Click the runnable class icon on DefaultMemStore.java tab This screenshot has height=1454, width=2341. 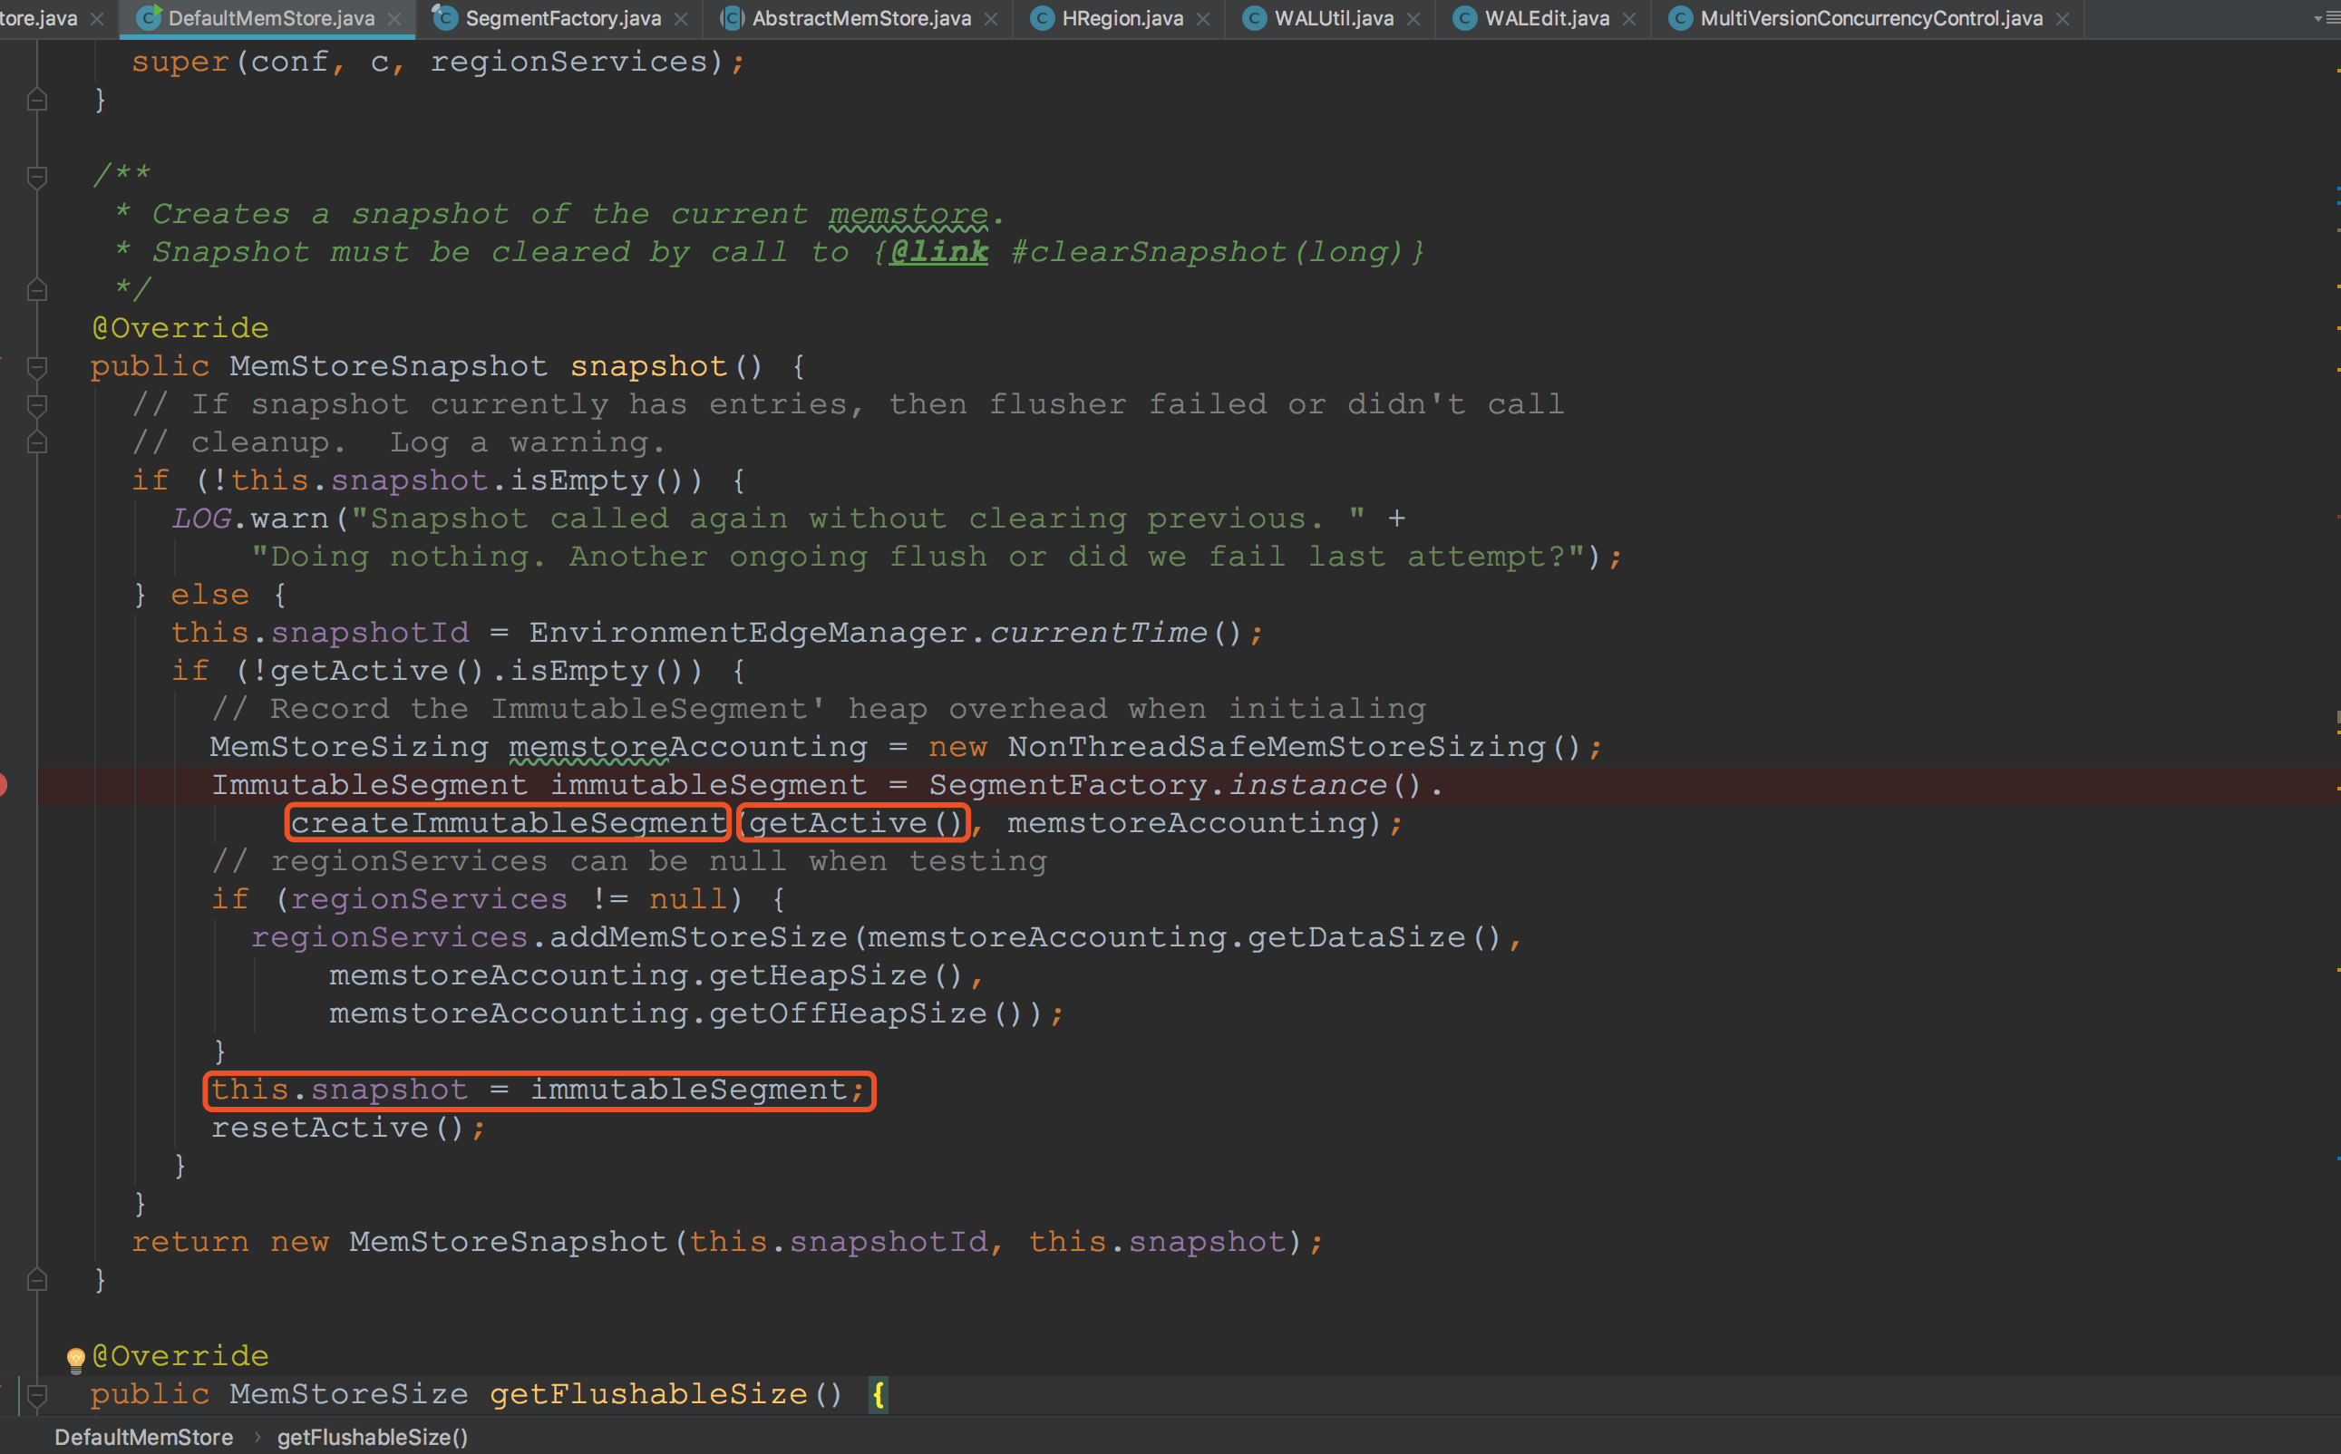click(x=147, y=18)
